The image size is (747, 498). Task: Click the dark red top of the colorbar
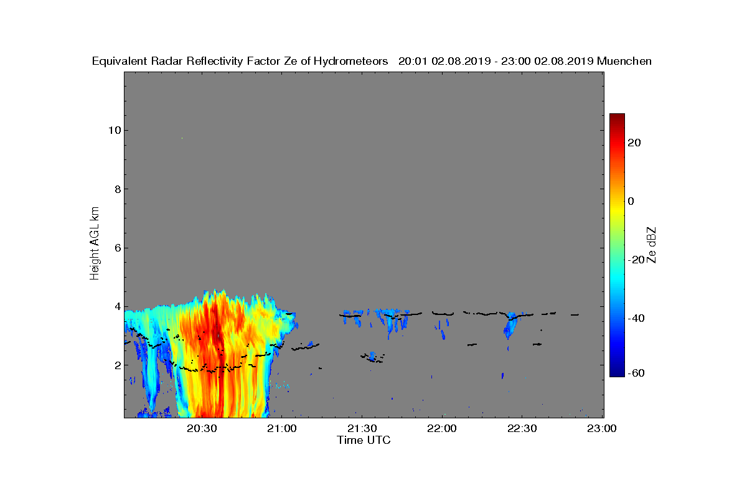(617, 117)
